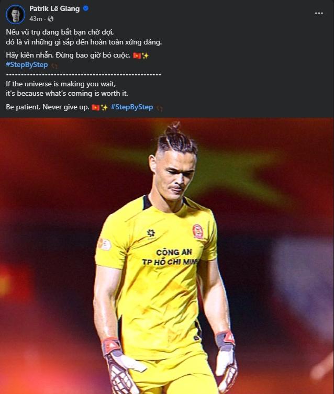Open the goalkeeper photo in viewer
The height and width of the screenshot is (394, 334).
tap(167, 256)
